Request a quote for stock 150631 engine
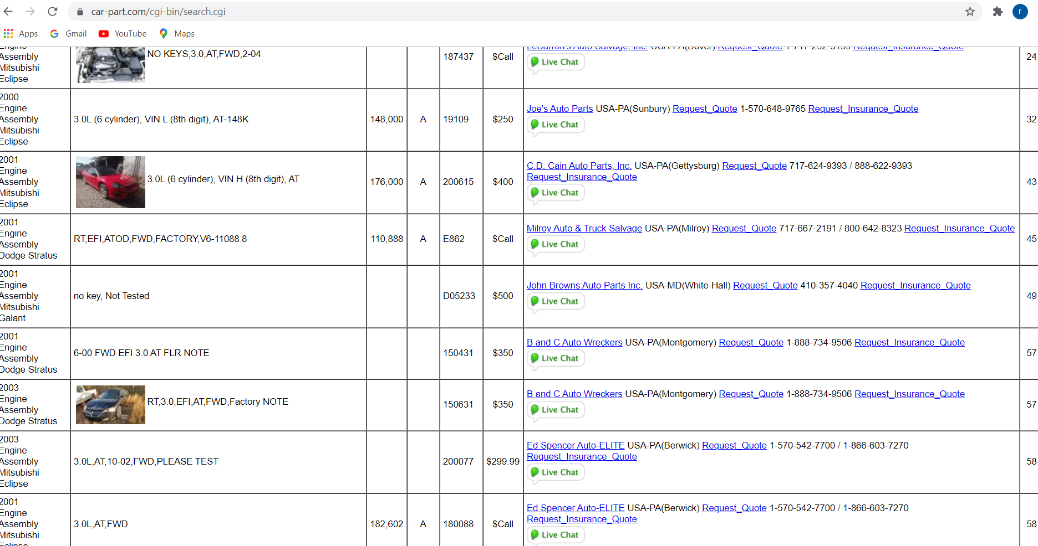This screenshot has width=1038, height=546. [751, 394]
